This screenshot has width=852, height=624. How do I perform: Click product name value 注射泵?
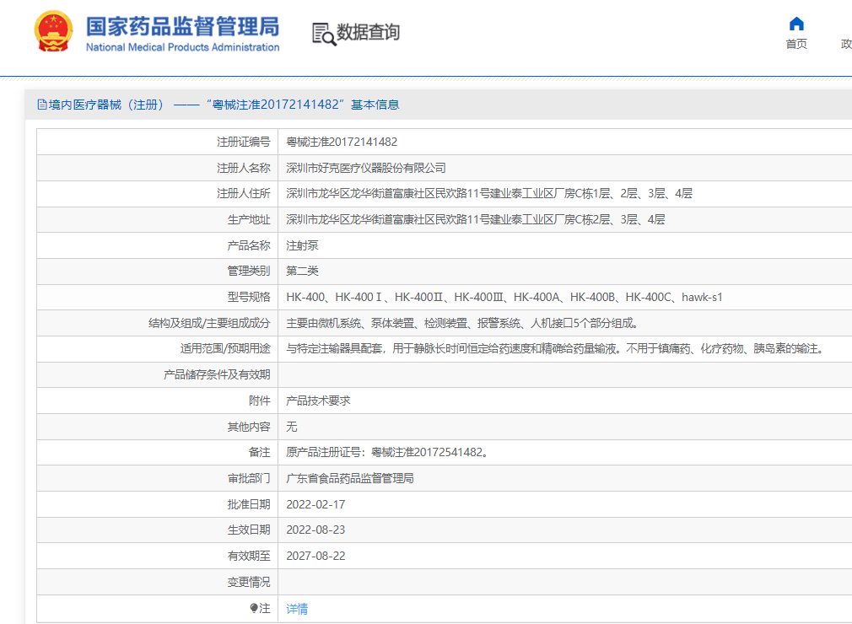[302, 245]
